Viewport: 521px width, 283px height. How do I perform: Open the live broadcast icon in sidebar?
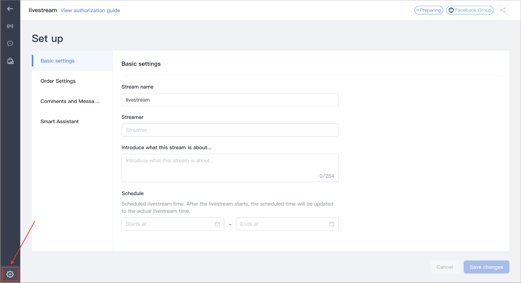(10, 26)
